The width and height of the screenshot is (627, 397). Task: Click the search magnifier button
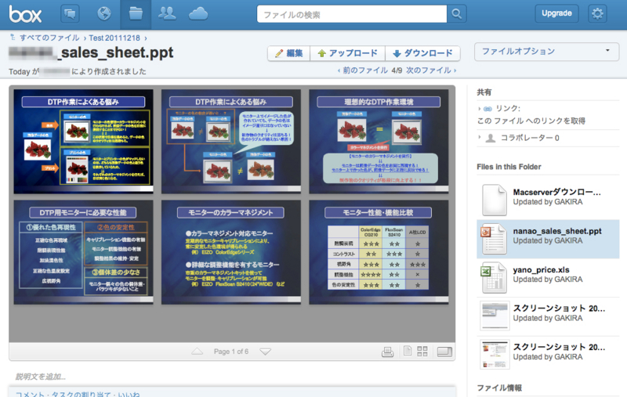[457, 14]
